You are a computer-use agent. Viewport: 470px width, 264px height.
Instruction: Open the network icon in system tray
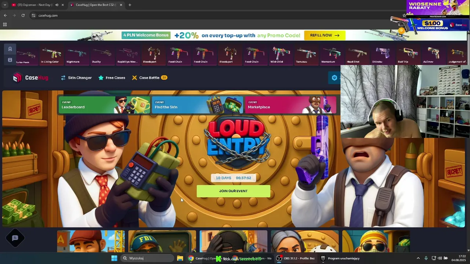point(434,258)
